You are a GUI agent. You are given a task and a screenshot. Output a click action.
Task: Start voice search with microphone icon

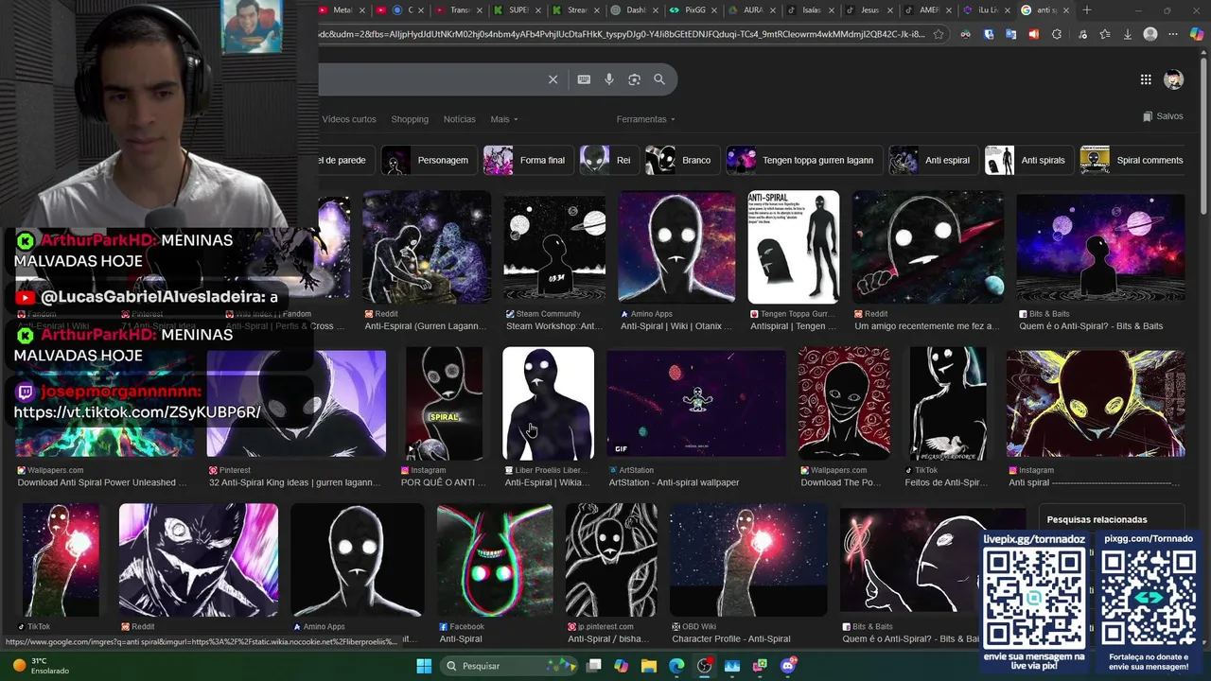tap(609, 79)
